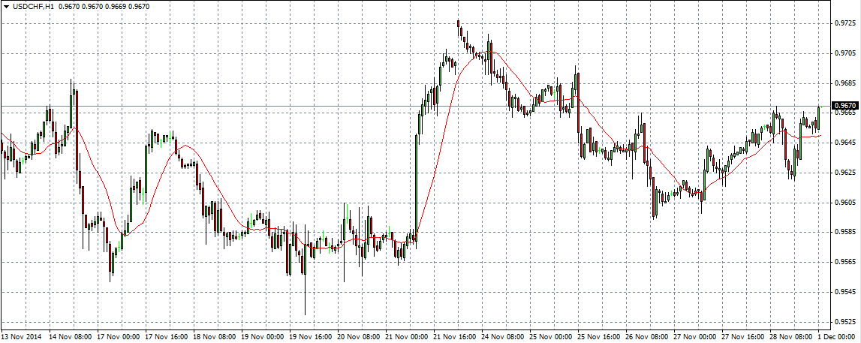The height and width of the screenshot is (343, 861).
Task: Click the 13 Nov 2014 date label
Action: [x=23, y=337]
